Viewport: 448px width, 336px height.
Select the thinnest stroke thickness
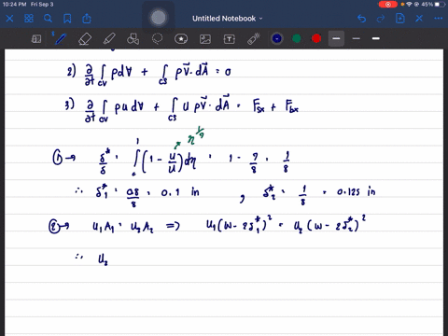(x=357, y=38)
